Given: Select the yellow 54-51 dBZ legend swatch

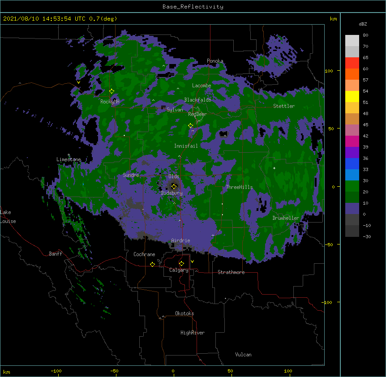Looking at the screenshot, I should coord(352,96).
